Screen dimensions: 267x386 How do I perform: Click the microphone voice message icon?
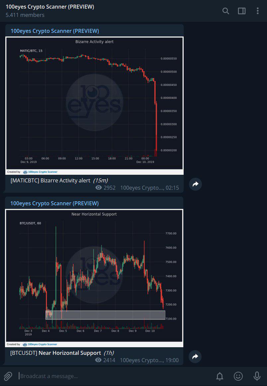257,376
